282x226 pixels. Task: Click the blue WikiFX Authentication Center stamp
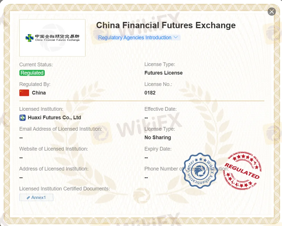click(x=201, y=170)
